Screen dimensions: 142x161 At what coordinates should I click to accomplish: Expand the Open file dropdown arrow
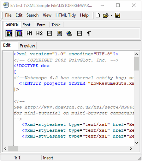tap(111, 15)
